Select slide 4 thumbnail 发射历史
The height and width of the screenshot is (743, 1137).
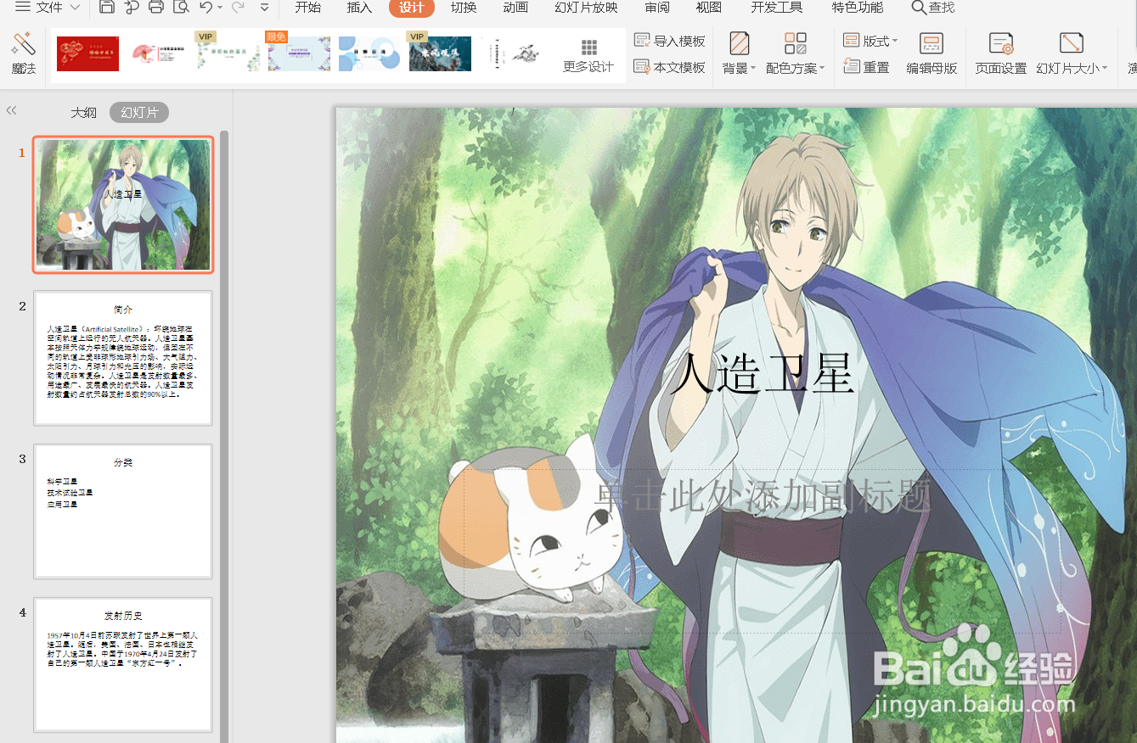[x=123, y=664]
